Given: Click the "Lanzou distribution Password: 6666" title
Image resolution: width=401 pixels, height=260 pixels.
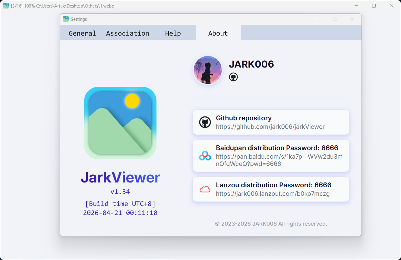Looking at the screenshot, I should [273, 185].
